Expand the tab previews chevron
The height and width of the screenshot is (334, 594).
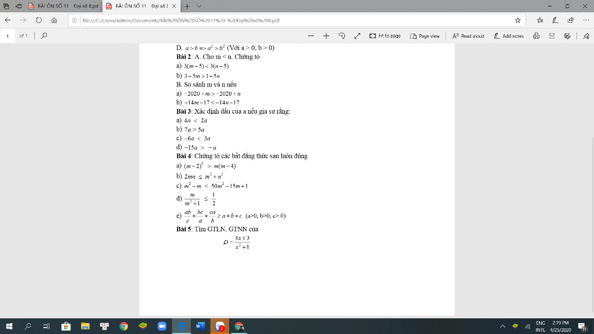click(199, 6)
